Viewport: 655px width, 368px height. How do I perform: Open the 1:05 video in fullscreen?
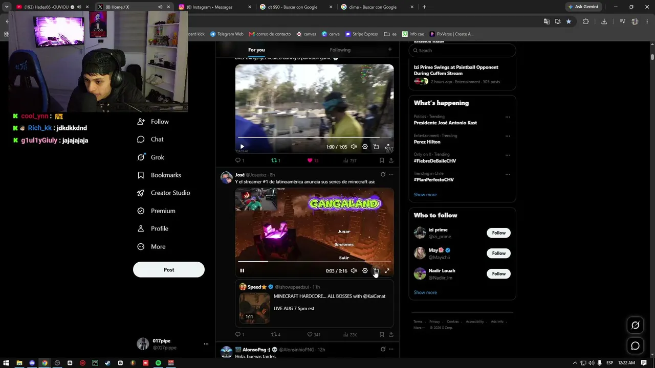[x=387, y=147]
